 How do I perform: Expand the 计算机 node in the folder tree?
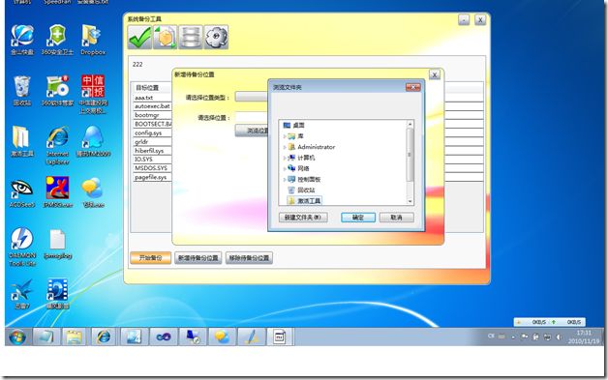click(x=285, y=158)
